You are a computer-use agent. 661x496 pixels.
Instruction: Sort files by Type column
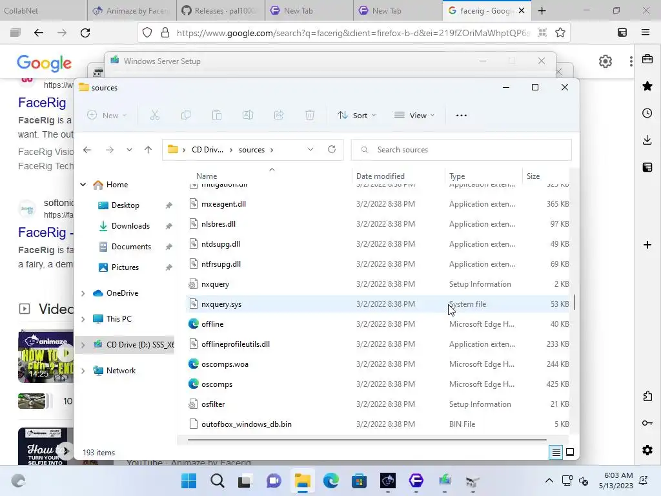(457, 176)
